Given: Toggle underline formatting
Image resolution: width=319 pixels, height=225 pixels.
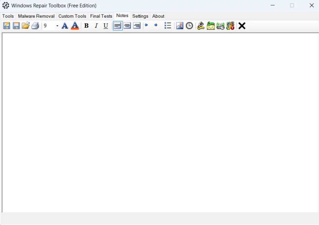Looking at the screenshot, I should 106,26.
